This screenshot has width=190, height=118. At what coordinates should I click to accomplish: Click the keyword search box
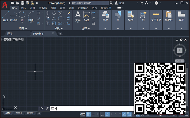tap(90, 3)
